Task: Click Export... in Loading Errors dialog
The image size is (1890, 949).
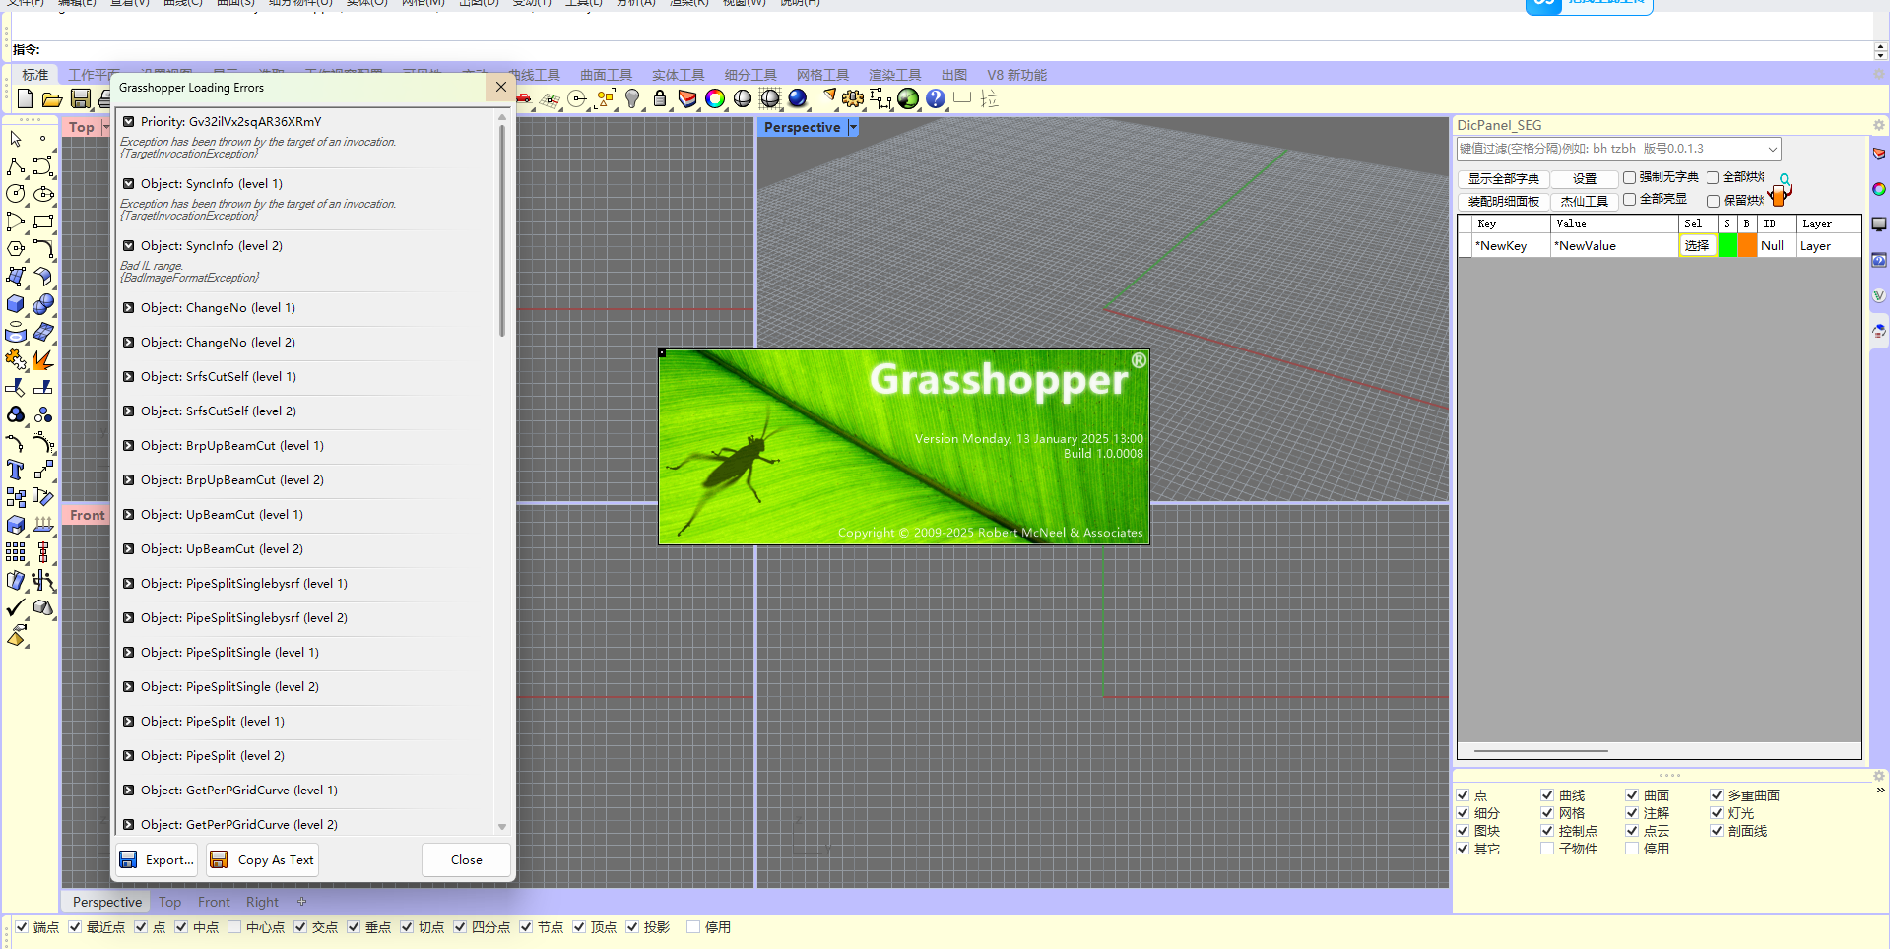Action: click(158, 860)
